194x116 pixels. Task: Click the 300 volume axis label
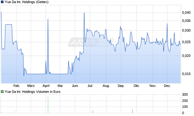coord(185,95)
